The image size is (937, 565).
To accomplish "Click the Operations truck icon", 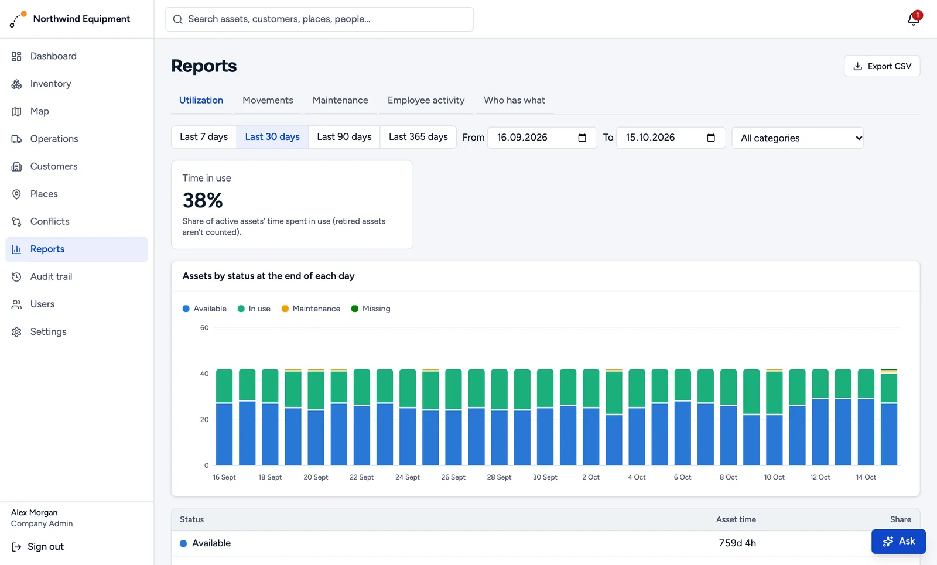I will 16,139.
